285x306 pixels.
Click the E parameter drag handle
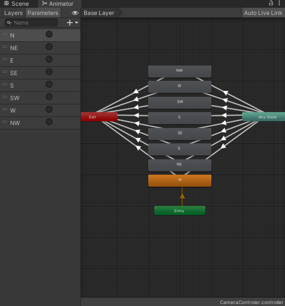click(x=5, y=59)
